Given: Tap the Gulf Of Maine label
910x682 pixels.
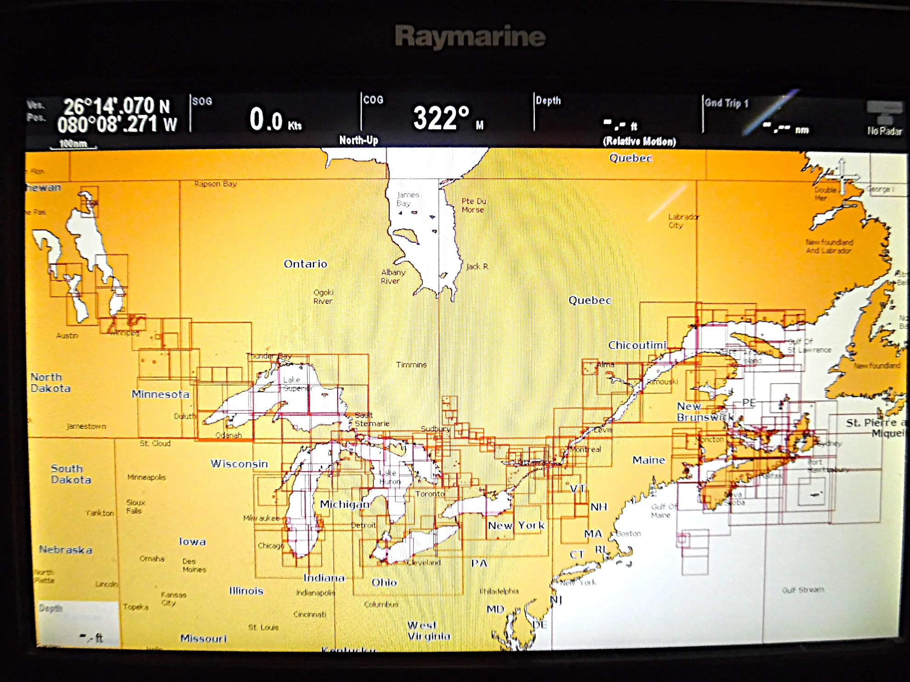Looking at the screenshot, I should tap(664, 511).
